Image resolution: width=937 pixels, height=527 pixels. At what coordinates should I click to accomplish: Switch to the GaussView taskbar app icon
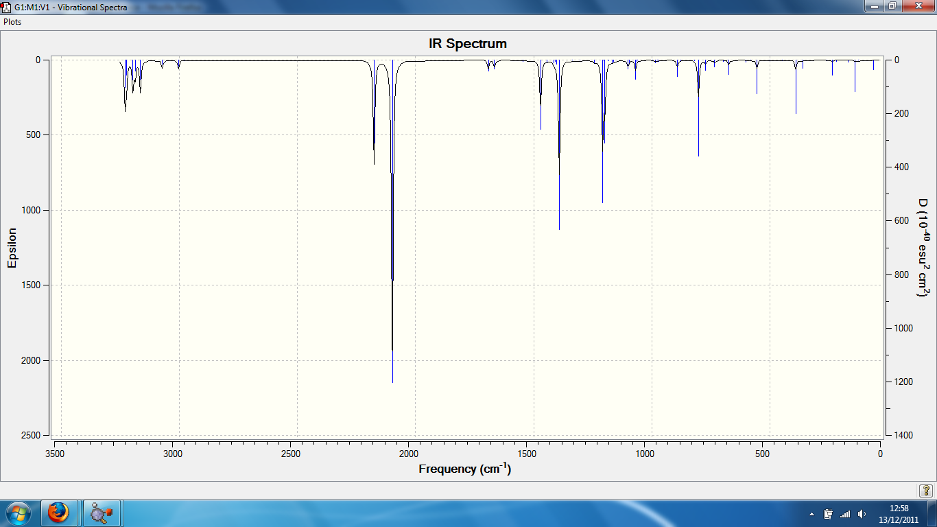click(102, 513)
